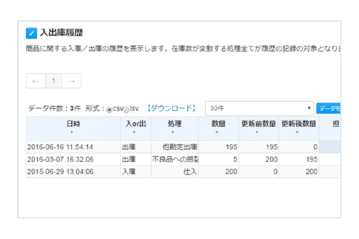Screen dimensions: 359x239
Task: Click quantity 5 in the 2016-03-07 row
Action: pos(235,159)
